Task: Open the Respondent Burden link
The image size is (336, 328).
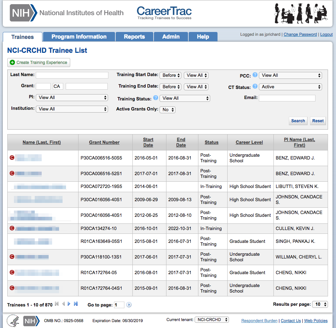Action: pos(259,321)
